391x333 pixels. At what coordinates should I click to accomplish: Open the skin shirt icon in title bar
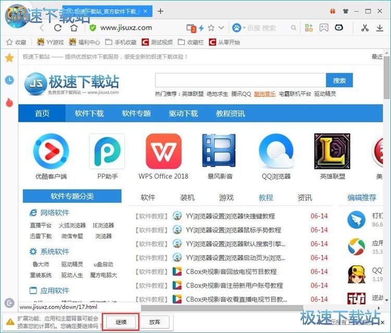345,11
